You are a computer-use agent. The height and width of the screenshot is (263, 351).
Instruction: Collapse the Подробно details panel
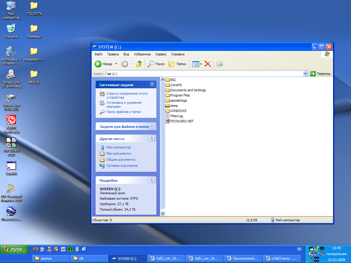[x=152, y=180]
